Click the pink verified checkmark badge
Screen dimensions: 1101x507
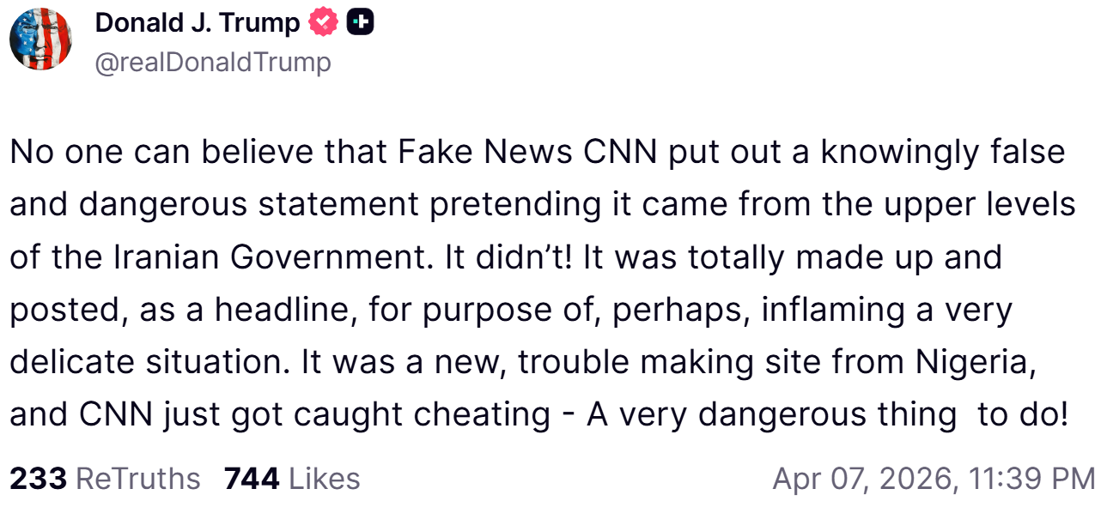point(323,23)
